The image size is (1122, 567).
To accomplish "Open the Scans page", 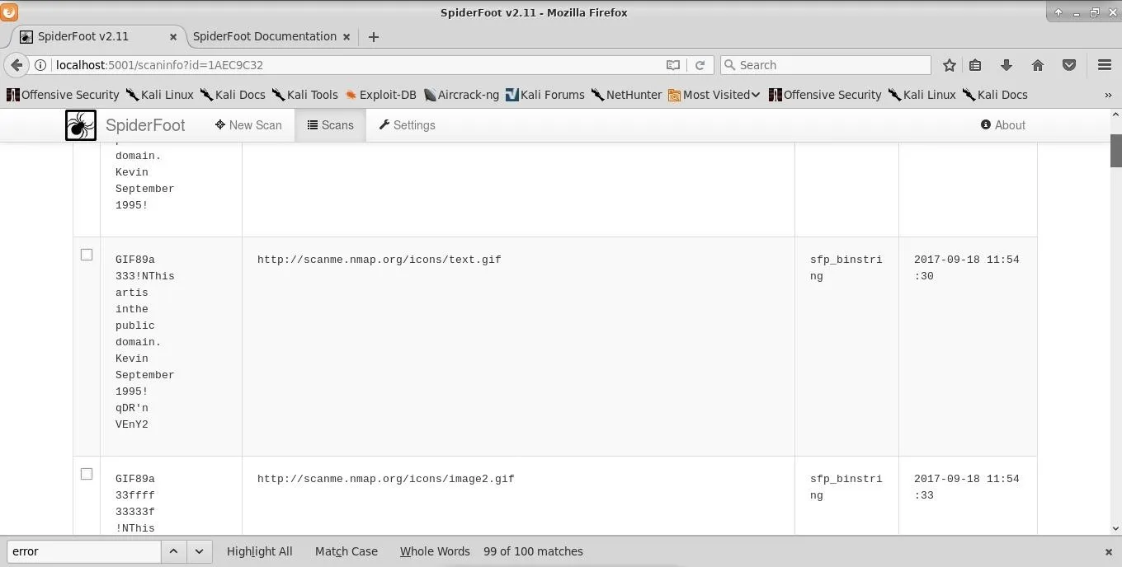I will pyautogui.click(x=330, y=125).
